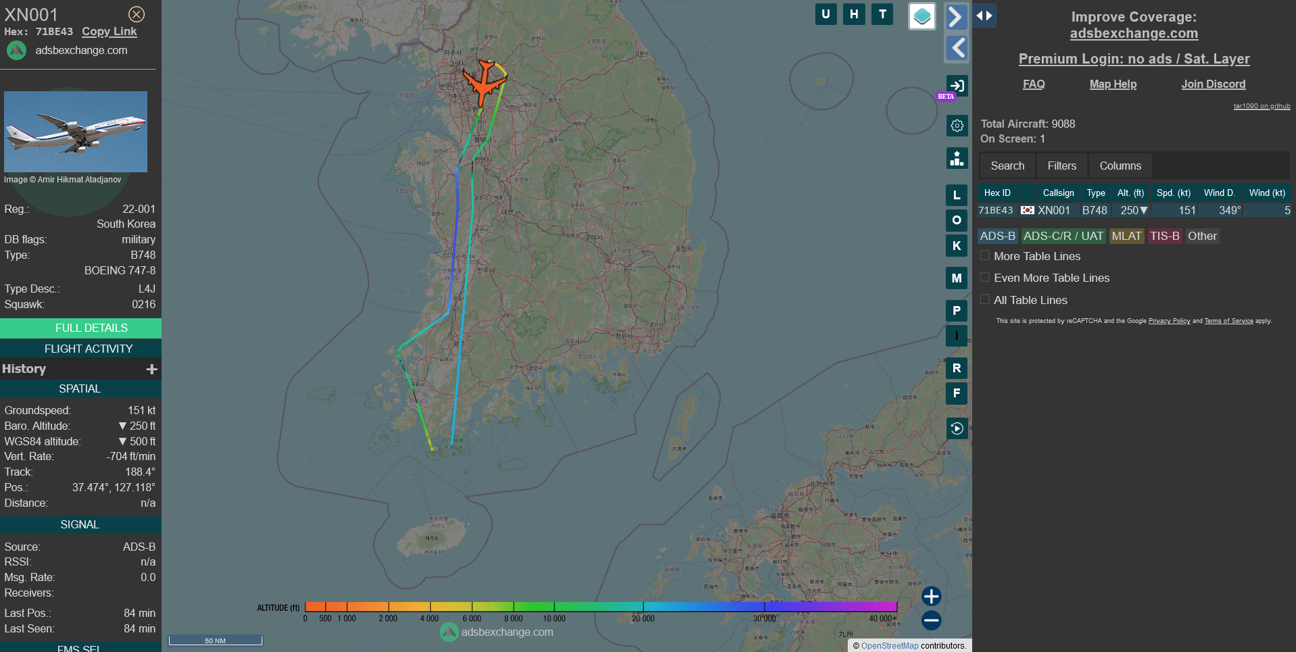This screenshot has height=652, width=1296.
Task: Enable More Table Lines checkbox
Action: tap(985, 255)
